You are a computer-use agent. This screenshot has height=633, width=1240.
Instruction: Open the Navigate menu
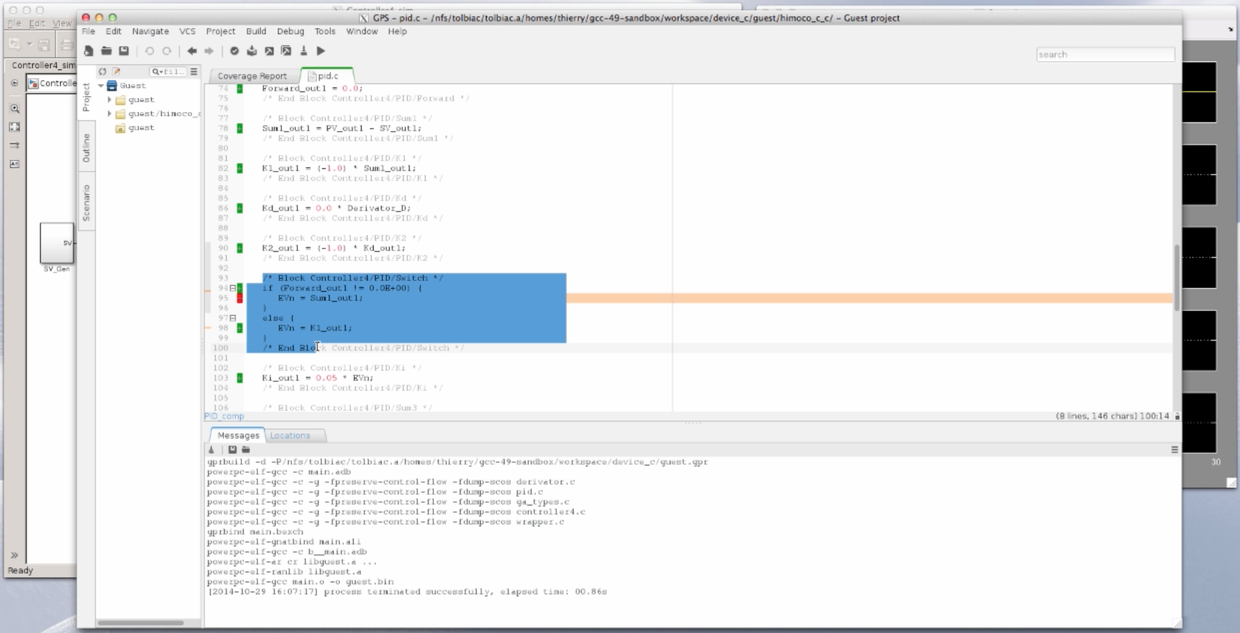150,31
